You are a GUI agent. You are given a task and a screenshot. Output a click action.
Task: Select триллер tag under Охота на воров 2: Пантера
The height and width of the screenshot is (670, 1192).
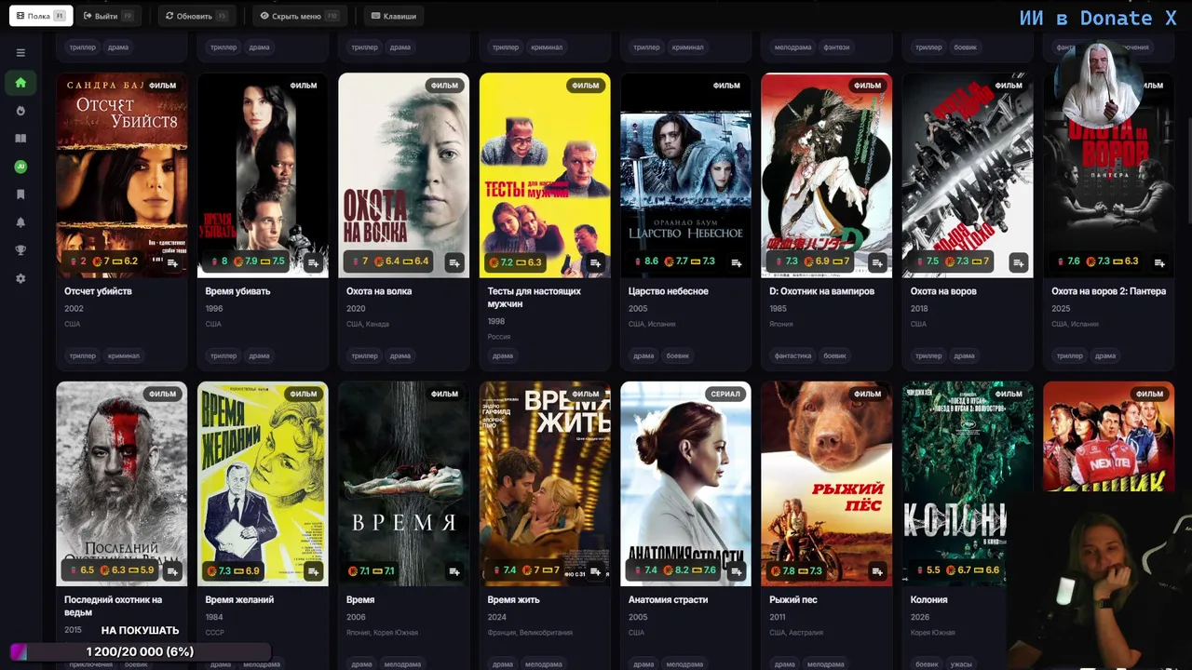tap(1070, 355)
